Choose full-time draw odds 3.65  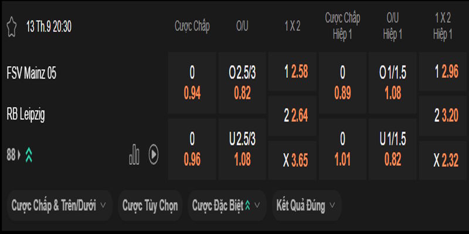pos(292,160)
